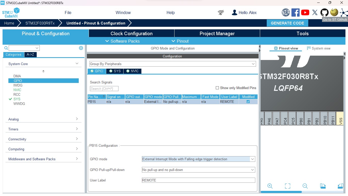Select WWDG in System Core list
This screenshot has height=196, width=348.
pyautogui.click(x=19, y=104)
